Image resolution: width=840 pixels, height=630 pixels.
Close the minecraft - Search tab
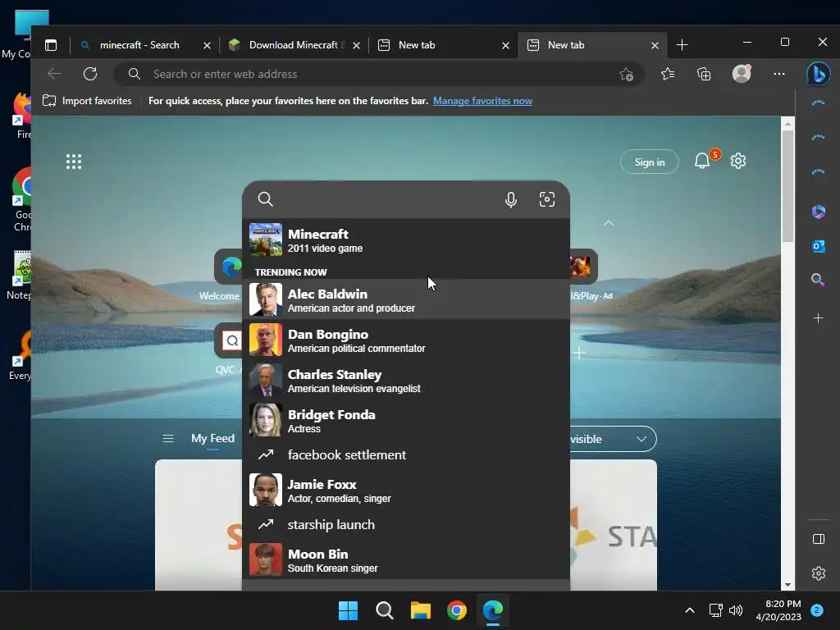point(207,46)
